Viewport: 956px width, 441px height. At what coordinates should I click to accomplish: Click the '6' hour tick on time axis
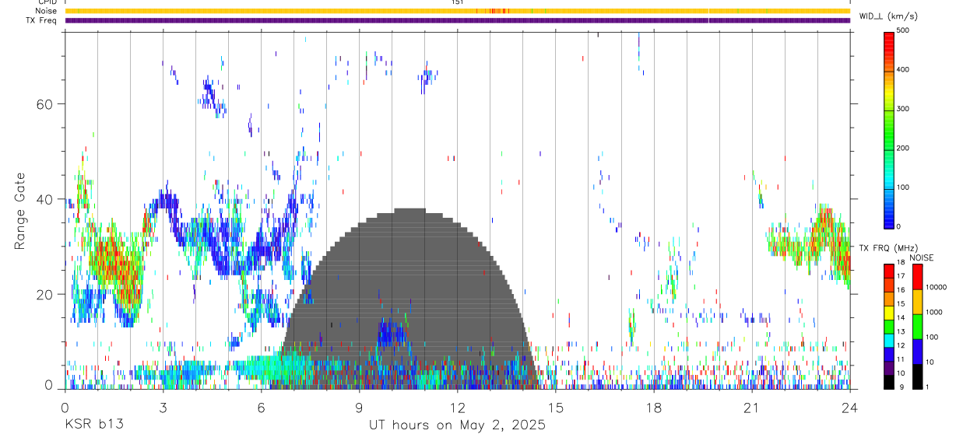261,407
